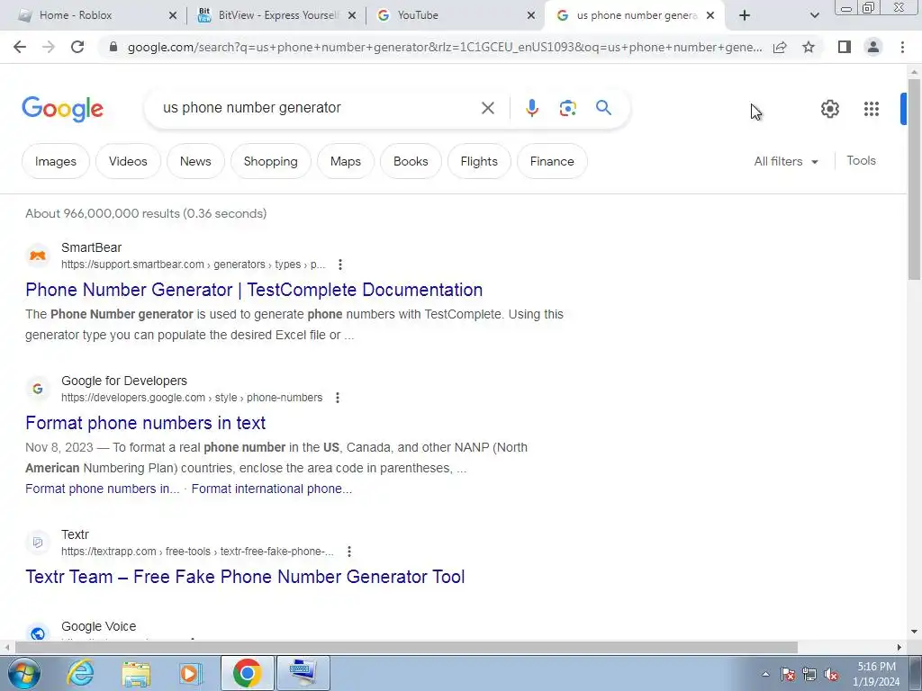Filter results by Shopping
922x691 pixels.
270,161
